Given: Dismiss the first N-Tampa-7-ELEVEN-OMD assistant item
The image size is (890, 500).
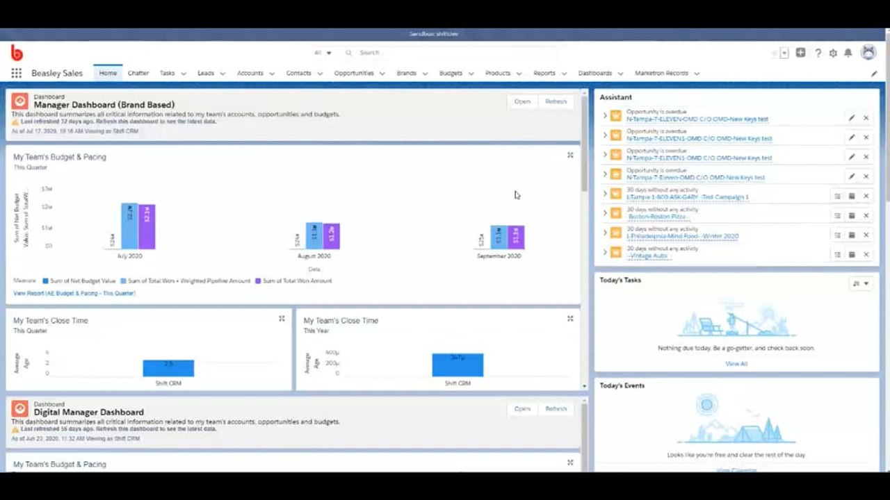Looking at the screenshot, I should coord(866,118).
